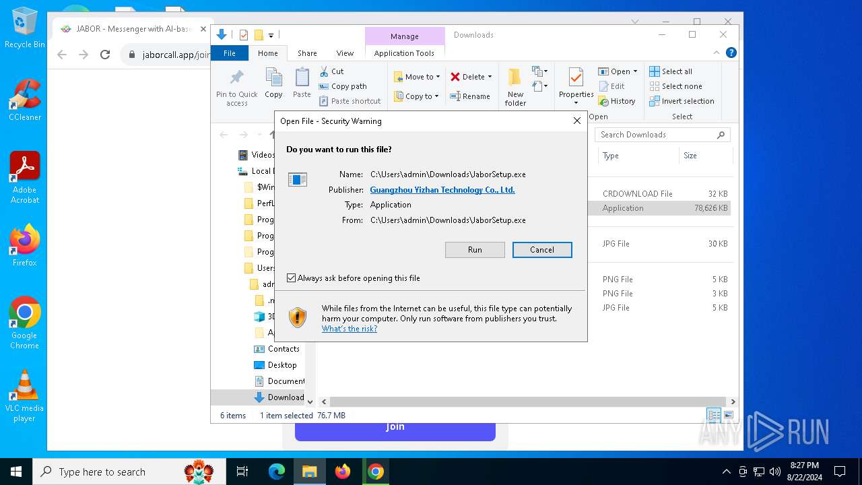Click the Cancel button in the dialog
The width and height of the screenshot is (862, 485).
point(542,250)
